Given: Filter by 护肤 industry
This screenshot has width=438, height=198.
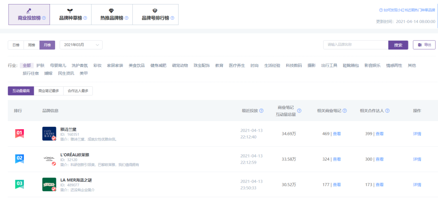Looking at the screenshot, I should [41, 66].
